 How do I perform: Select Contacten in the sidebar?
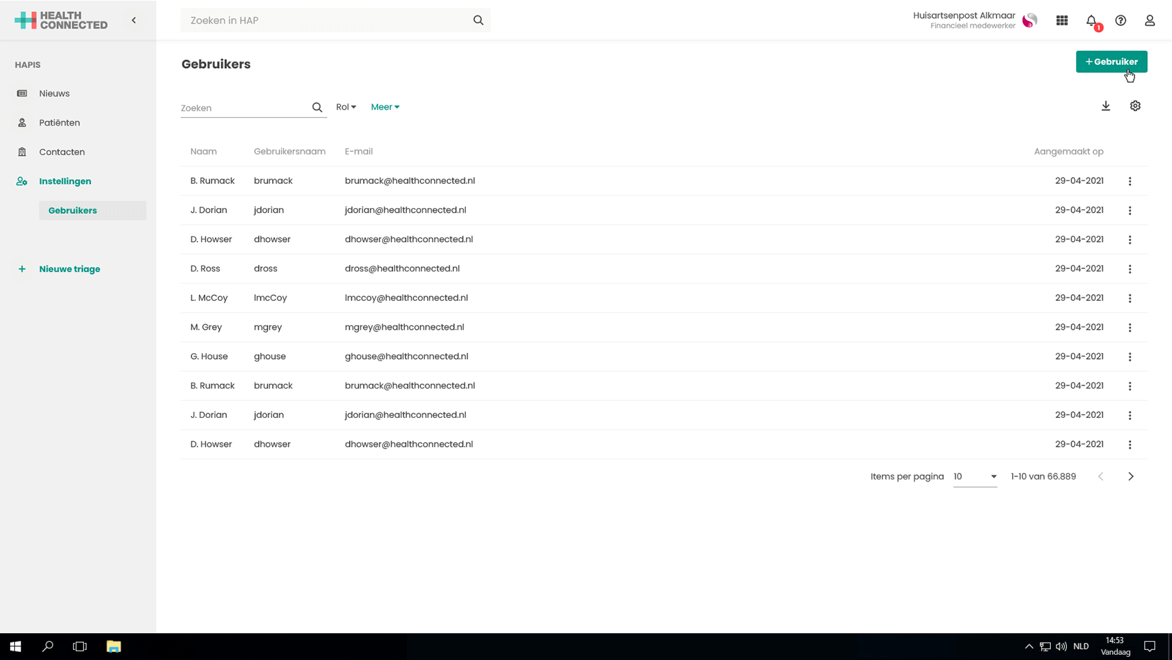click(62, 152)
